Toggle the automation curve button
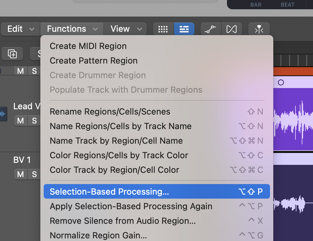 (x=211, y=29)
